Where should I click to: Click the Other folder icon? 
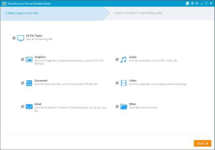coord(124,106)
